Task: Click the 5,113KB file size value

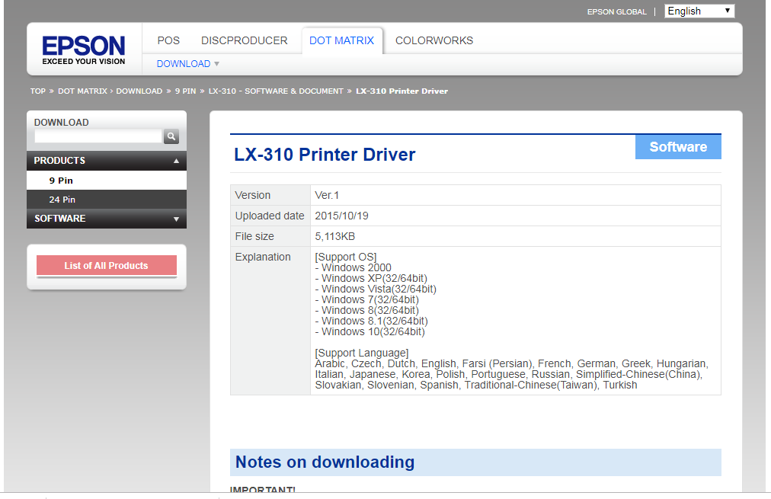Action: [335, 236]
